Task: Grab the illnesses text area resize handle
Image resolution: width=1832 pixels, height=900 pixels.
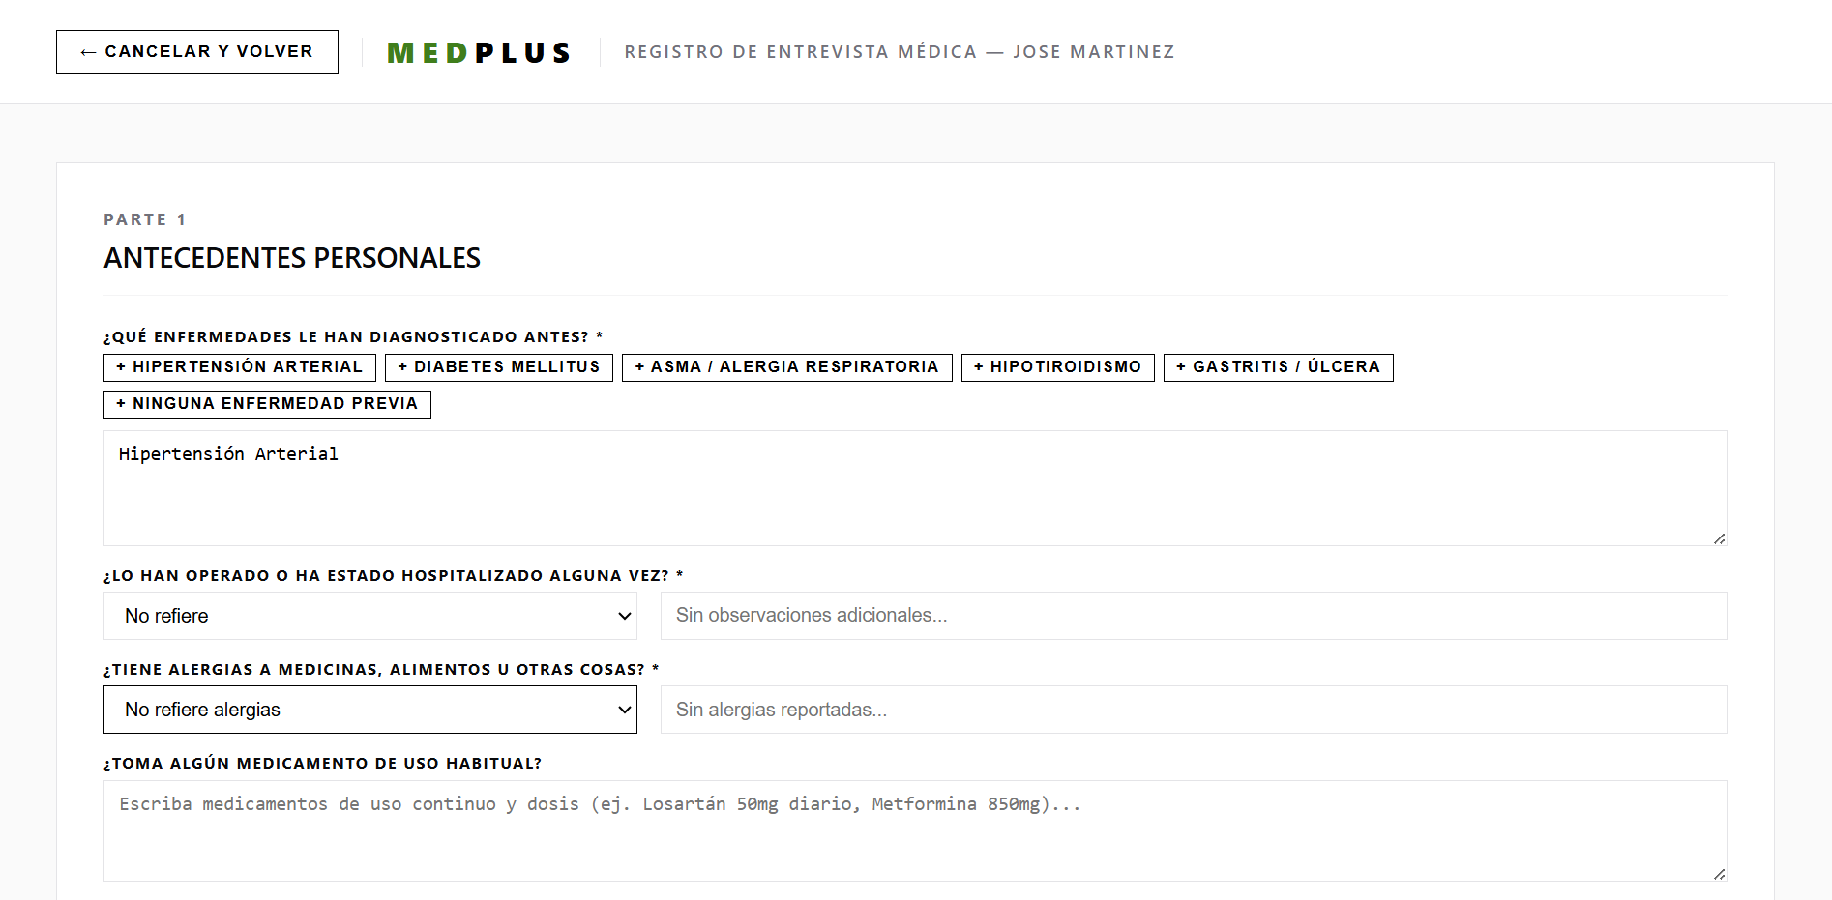Action: 1719,538
